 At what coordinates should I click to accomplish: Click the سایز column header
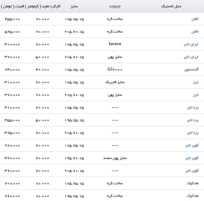[74, 6]
